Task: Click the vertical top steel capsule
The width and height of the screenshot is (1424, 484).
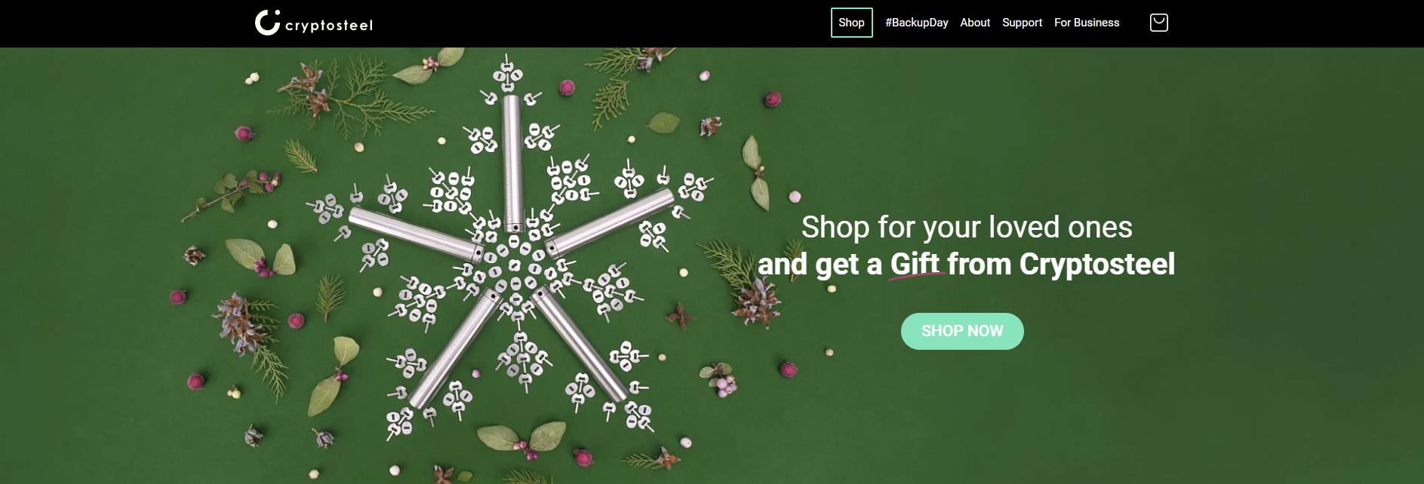Action: (x=513, y=163)
